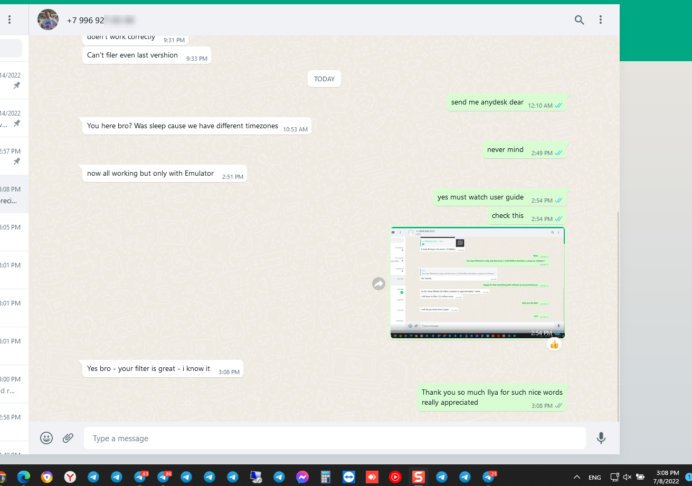Expand hidden system tray icons
The width and height of the screenshot is (692, 486).
[577, 477]
